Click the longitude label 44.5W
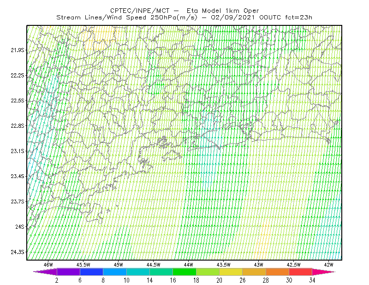The width and height of the screenshot is (369, 285). point(154,265)
